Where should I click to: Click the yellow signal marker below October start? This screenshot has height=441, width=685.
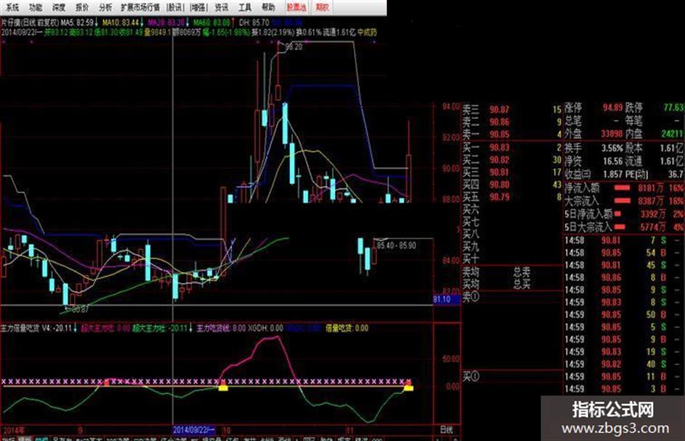(223, 387)
